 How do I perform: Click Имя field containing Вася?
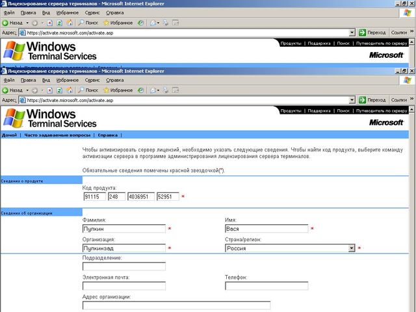tap(266, 229)
